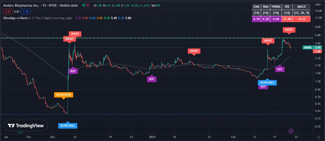Click the 1.20 price axis label

tap(318, 81)
